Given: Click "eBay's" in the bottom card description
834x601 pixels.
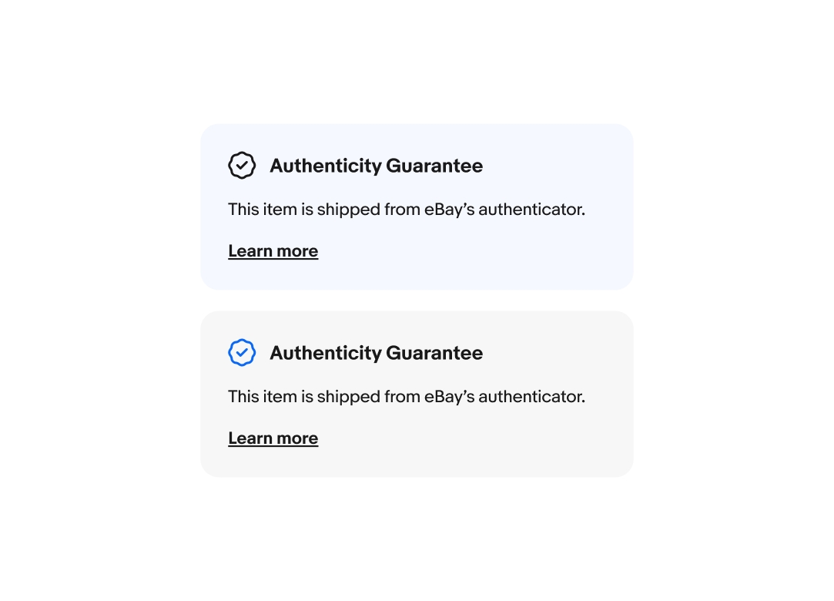Looking at the screenshot, I should coord(449,397).
